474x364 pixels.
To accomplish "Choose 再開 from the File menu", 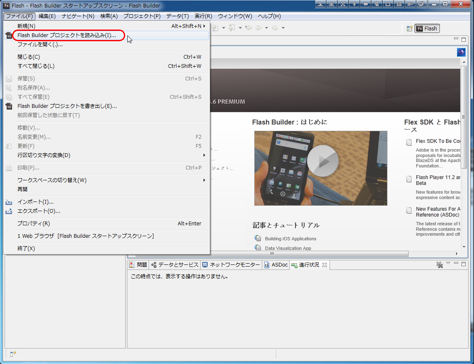I will coord(107,189).
